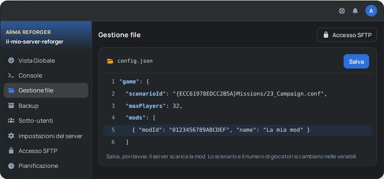This screenshot has height=179, width=384.
Task: Go to Vista Globale
Action: pyautogui.click(x=46, y=60)
